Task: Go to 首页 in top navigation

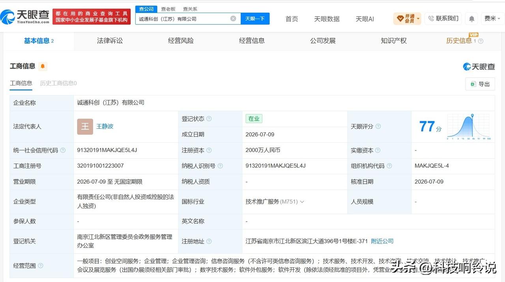Action: [x=292, y=19]
